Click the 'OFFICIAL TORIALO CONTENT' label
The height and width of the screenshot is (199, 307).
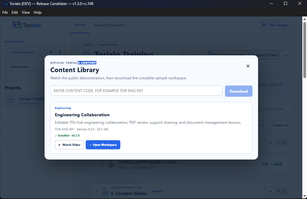coord(73,63)
